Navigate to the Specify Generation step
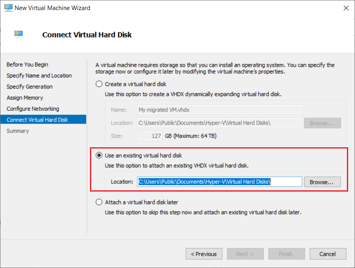355x268 pixels. pos(29,87)
